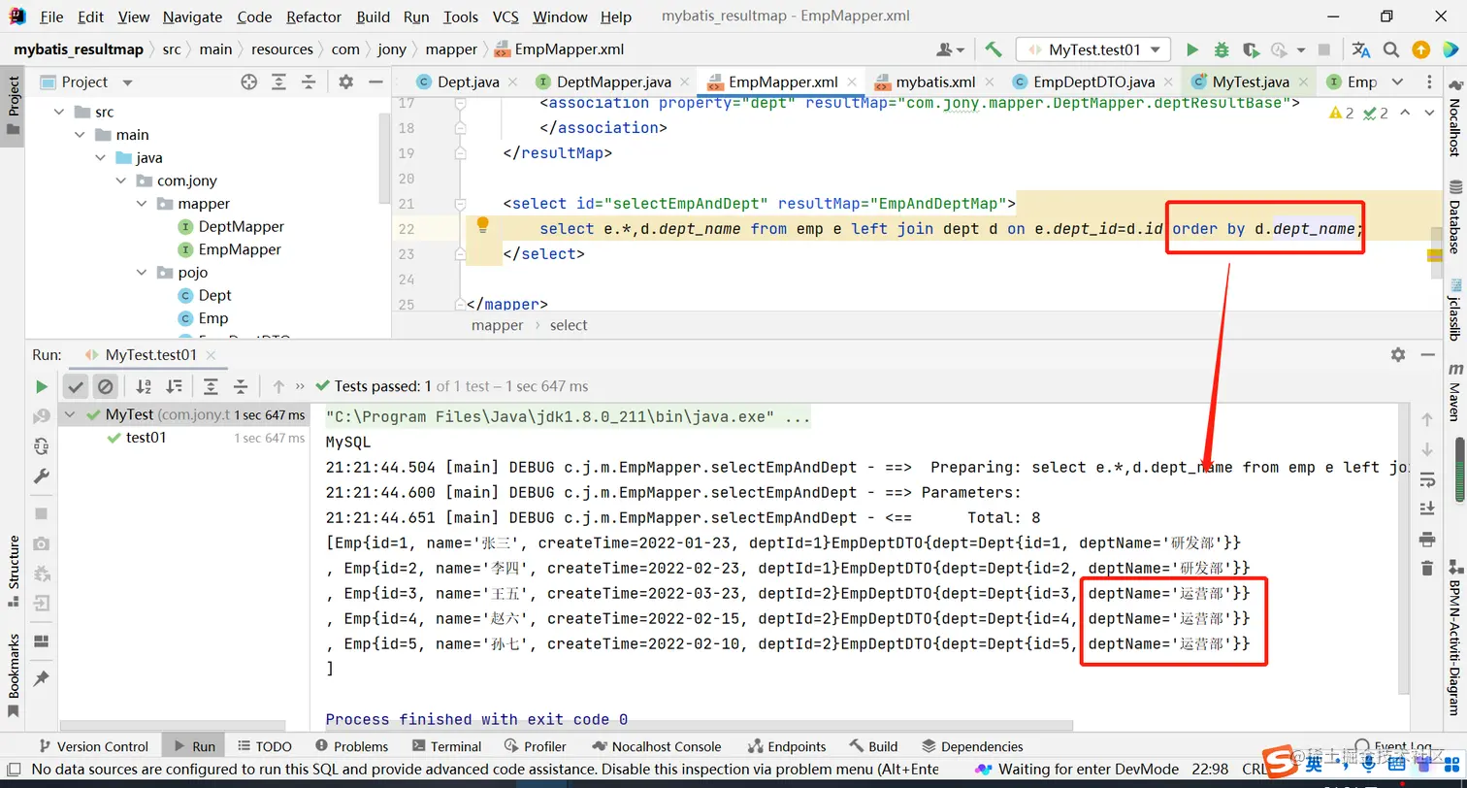Toggle soft-wrap in console output

click(x=1426, y=479)
